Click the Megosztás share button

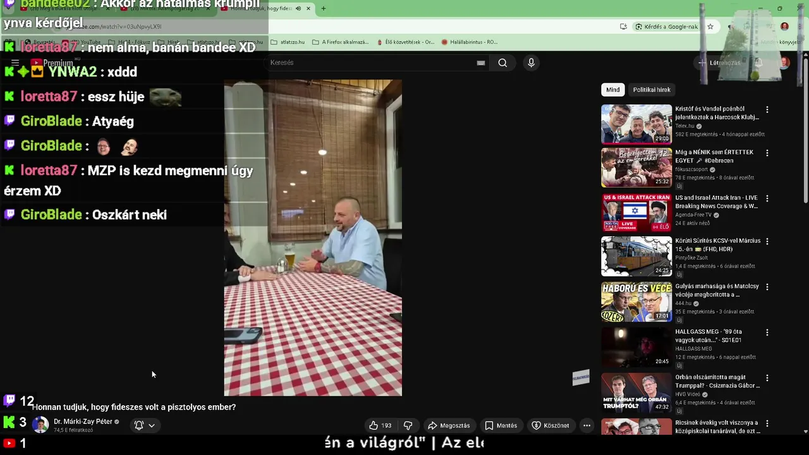coord(449,425)
